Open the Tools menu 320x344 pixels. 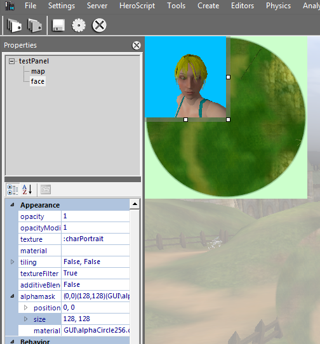pyautogui.click(x=177, y=6)
